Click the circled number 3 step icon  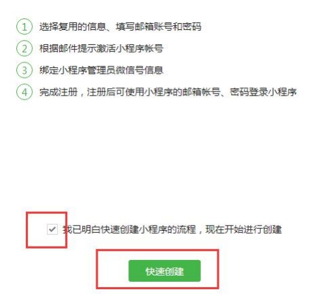[24, 70]
